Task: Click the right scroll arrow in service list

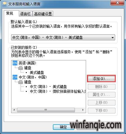Action: (x=83, y=110)
